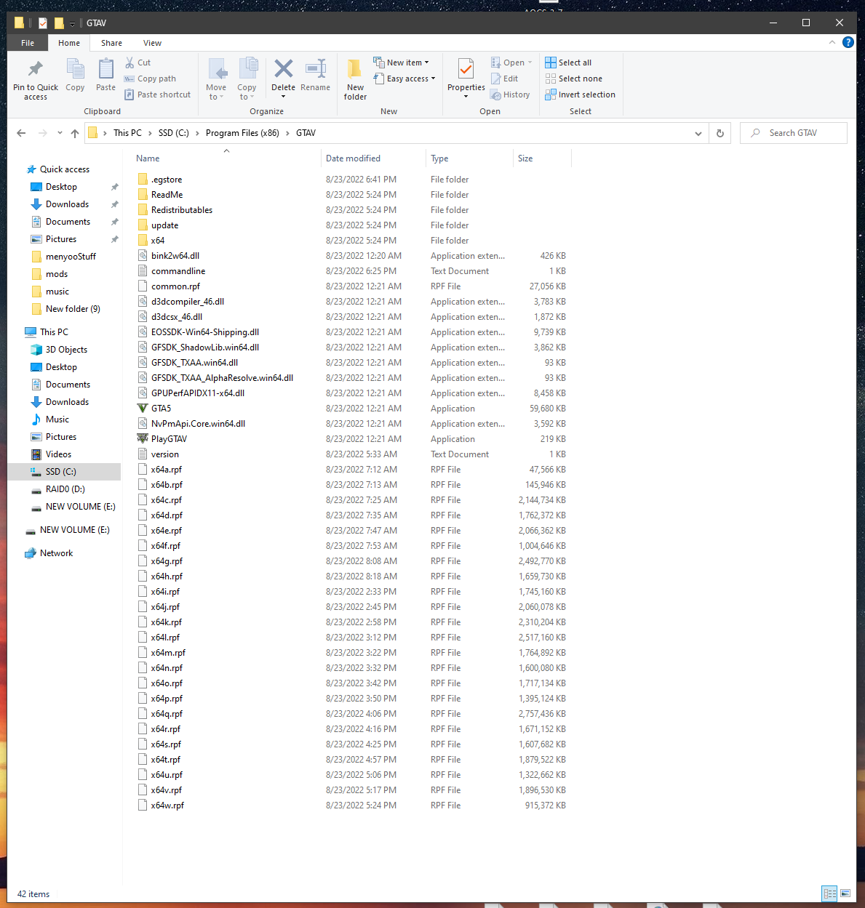Open the ribbon Open button dropdown
The height and width of the screenshot is (908, 865).
[530, 63]
